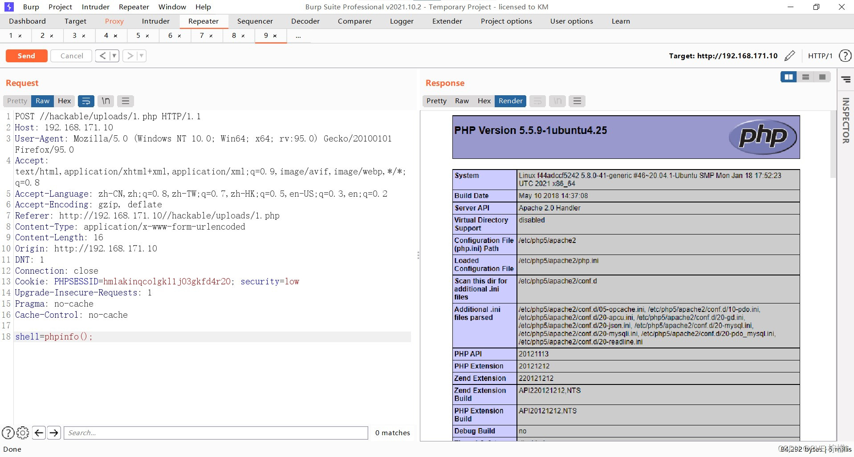Open the Window menu
The height and width of the screenshot is (457, 854).
tap(172, 7)
